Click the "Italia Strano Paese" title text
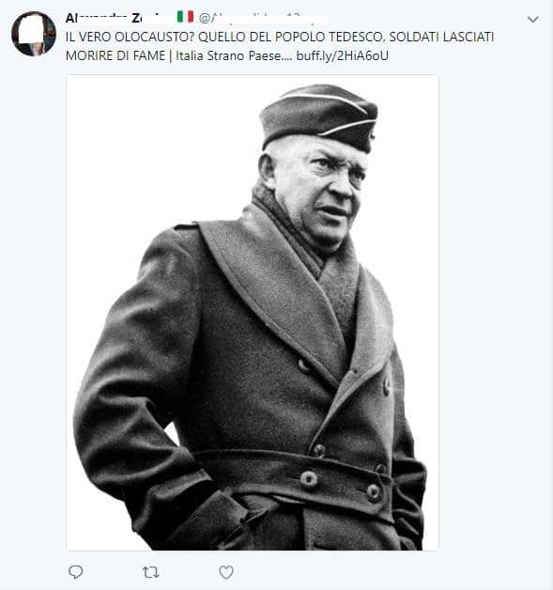553x590 pixels. pyautogui.click(x=228, y=55)
